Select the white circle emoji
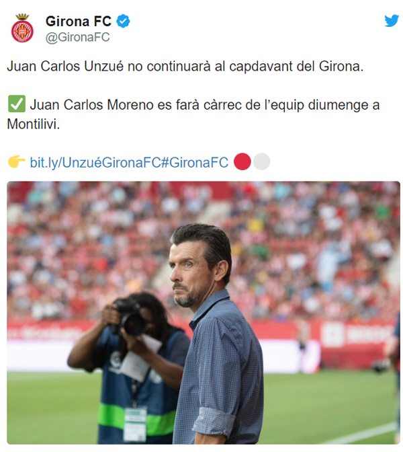403x452 pixels. pos(262,161)
